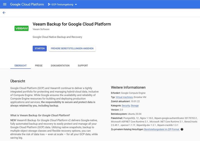The height and width of the screenshot is (141, 200).
Task: Click the 'Einzelne VM' type text
Action: pyautogui.click(x=140, y=97)
